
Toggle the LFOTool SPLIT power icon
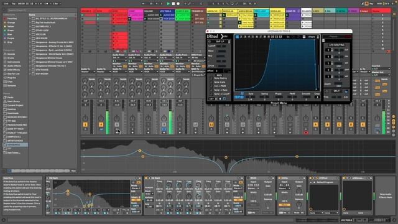coord(326,91)
